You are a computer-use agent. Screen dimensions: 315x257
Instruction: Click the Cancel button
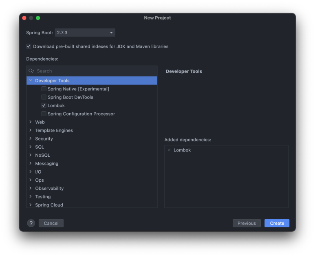(51, 223)
